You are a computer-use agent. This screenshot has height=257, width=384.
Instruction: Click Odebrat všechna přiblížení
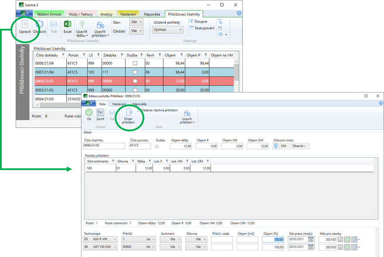(159, 111)
